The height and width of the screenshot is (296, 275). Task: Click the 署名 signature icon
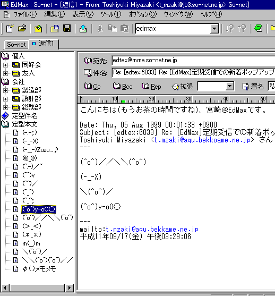click(245, 87)
